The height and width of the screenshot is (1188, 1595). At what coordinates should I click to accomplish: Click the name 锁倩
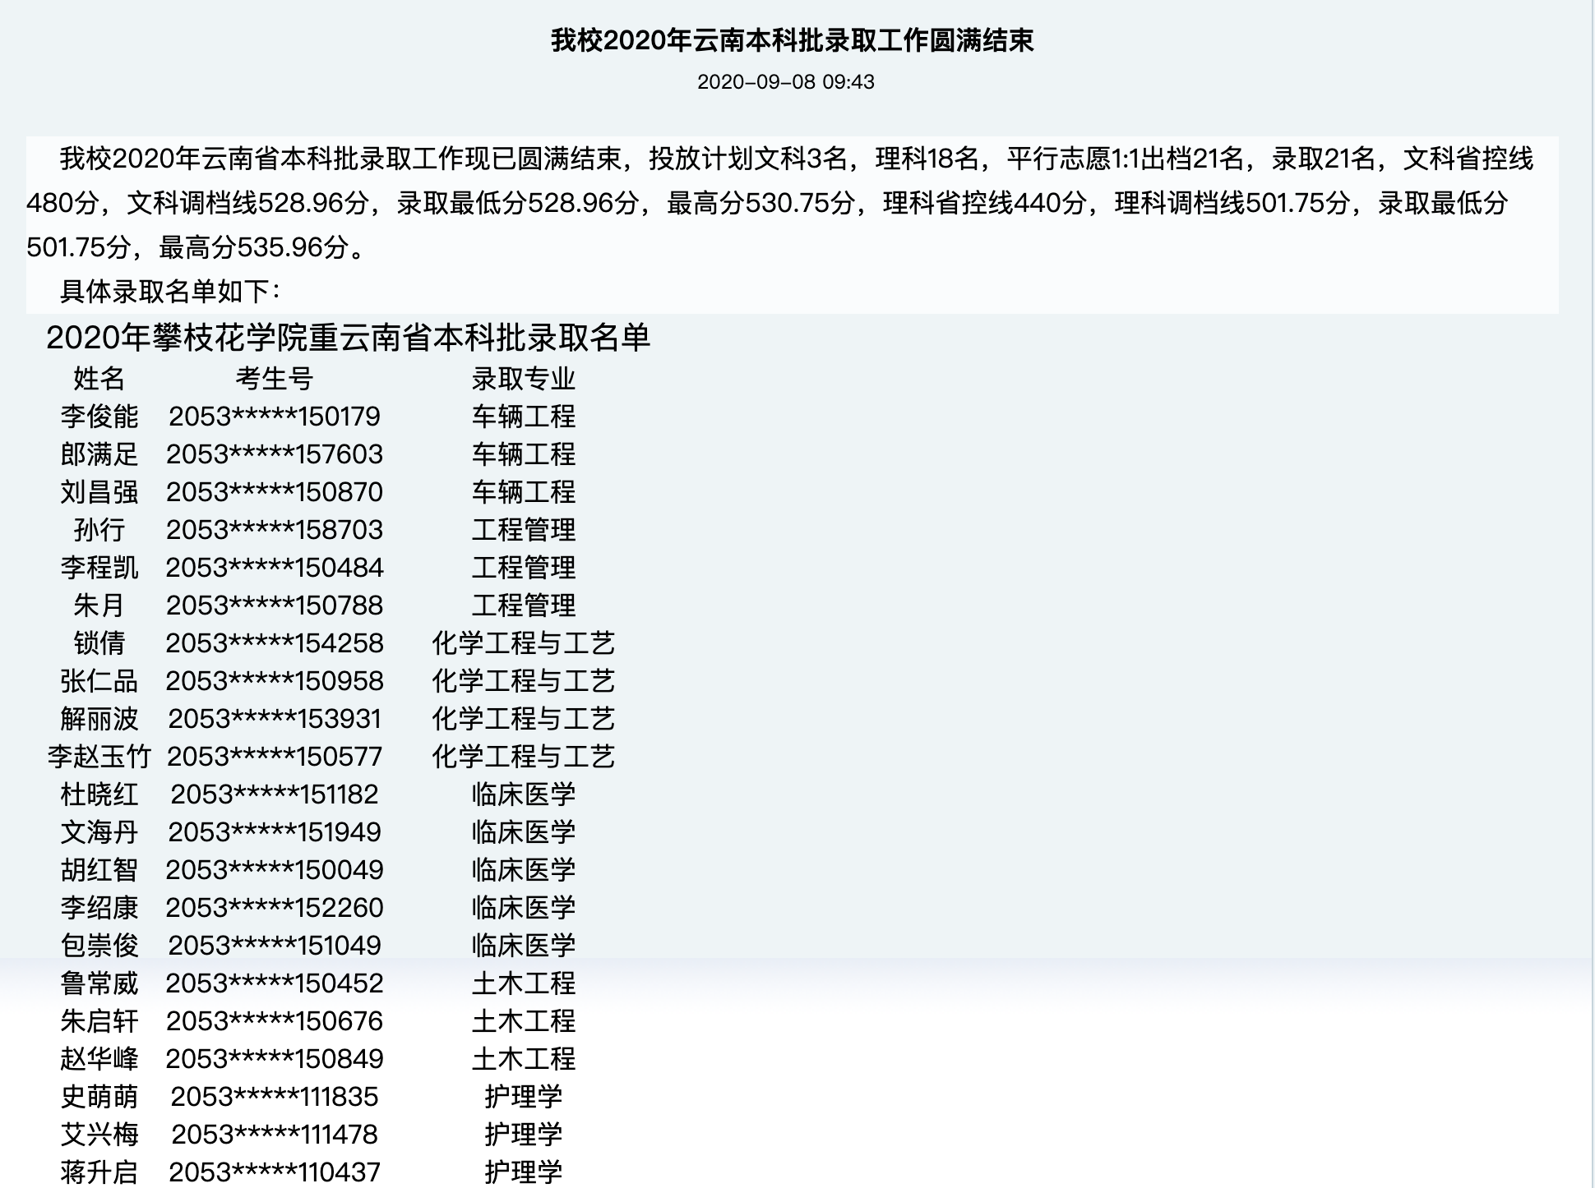tap(99, 643)
